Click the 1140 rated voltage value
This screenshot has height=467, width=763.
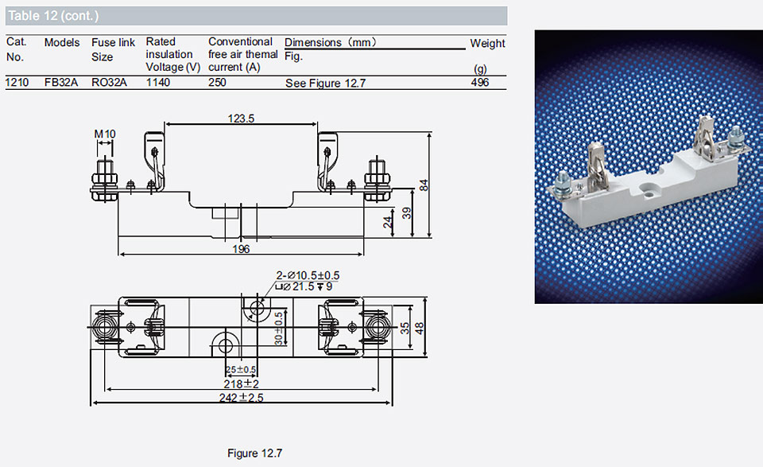(158, 82)
